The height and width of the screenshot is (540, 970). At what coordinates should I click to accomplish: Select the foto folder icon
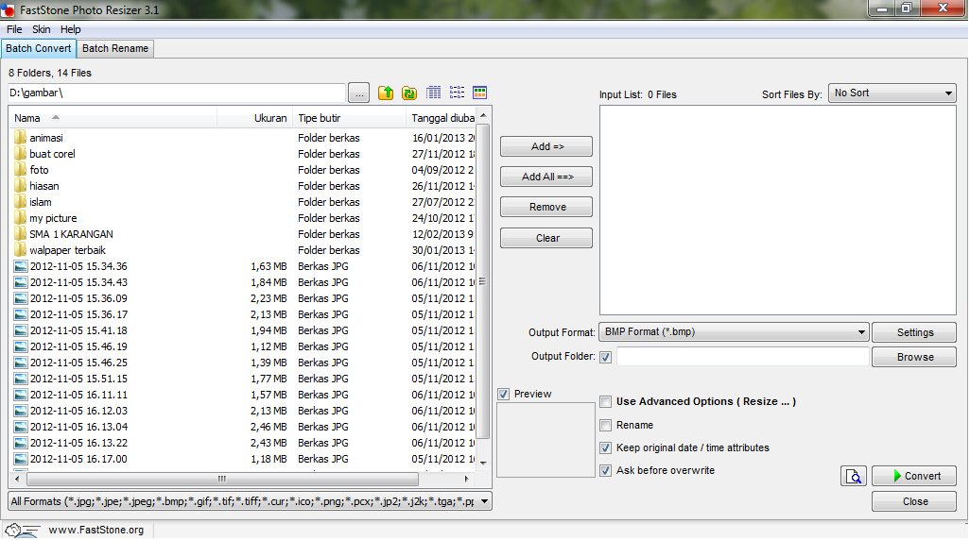click(x=21, y=169)
